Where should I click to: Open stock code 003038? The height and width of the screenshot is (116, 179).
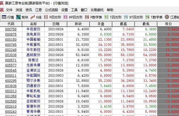coord(11,55)
